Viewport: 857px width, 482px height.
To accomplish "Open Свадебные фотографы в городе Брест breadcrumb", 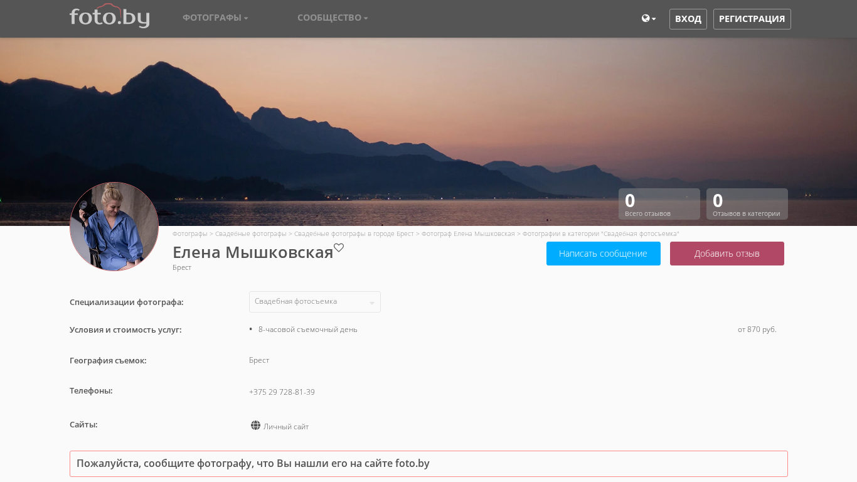I will tap(354, 233).
